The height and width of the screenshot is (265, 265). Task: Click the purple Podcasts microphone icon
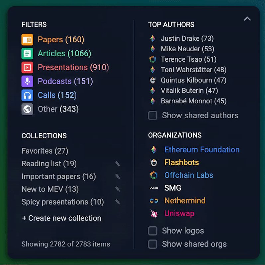[x=27, y=81]
